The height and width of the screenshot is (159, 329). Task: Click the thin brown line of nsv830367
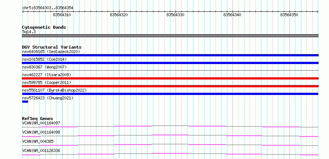click(170, 71)
